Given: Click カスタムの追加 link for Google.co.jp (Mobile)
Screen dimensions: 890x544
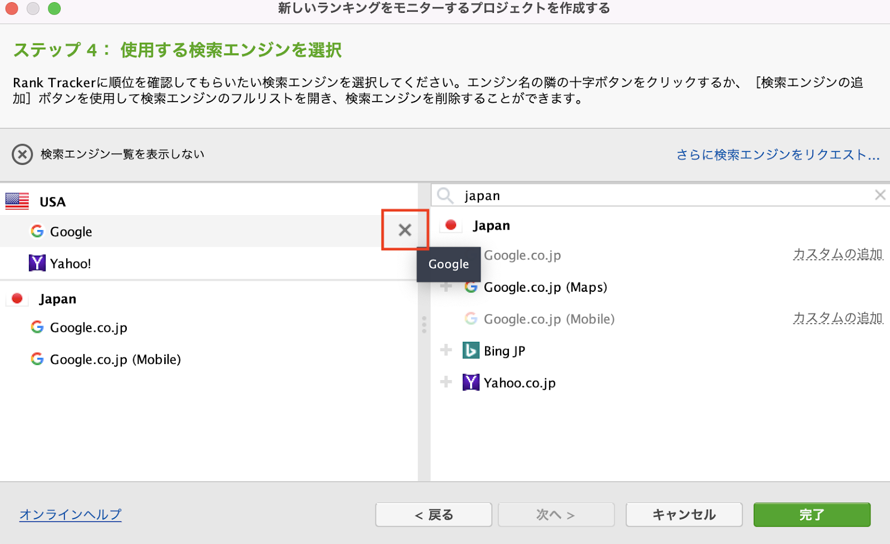Looking at the screenshot, I should [x=838, y=318].
